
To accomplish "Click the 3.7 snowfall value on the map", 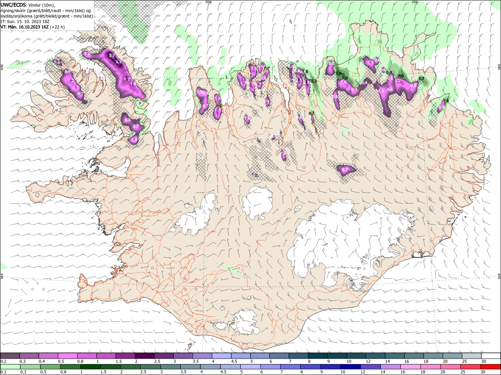I will coord(112,56).
